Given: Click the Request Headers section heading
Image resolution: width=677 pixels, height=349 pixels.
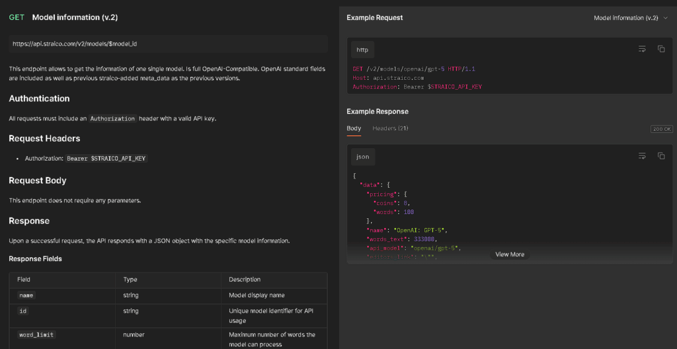Looking at the screenshot, I should click(44, 139).
